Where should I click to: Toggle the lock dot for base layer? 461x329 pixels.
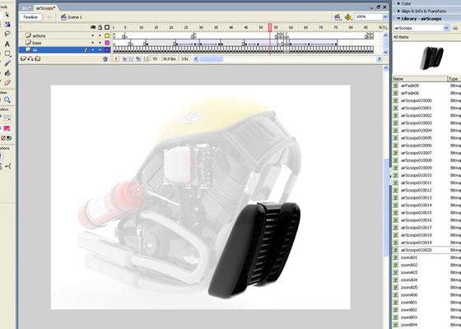click(x=100, y=43)
